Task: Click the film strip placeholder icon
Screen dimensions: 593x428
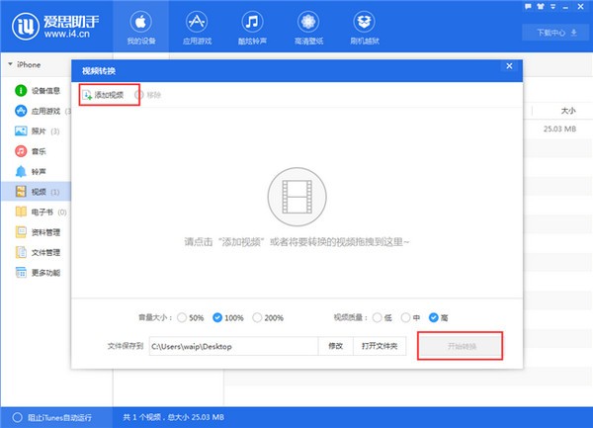Action: pos(296,197)
